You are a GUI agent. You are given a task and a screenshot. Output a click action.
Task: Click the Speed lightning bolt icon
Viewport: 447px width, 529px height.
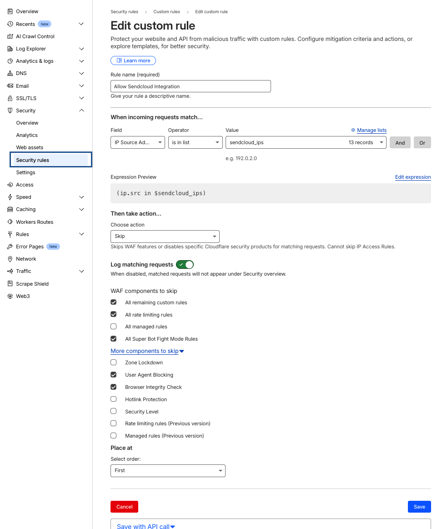10,197
